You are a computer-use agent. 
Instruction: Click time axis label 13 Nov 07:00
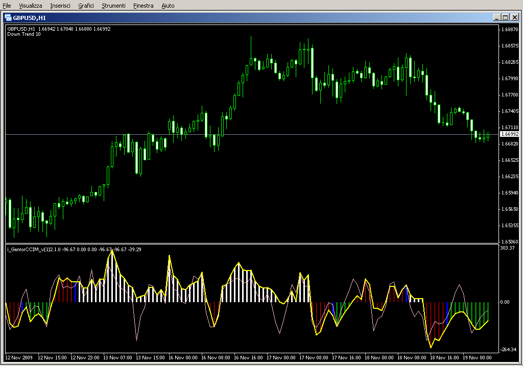coord(117,358)
